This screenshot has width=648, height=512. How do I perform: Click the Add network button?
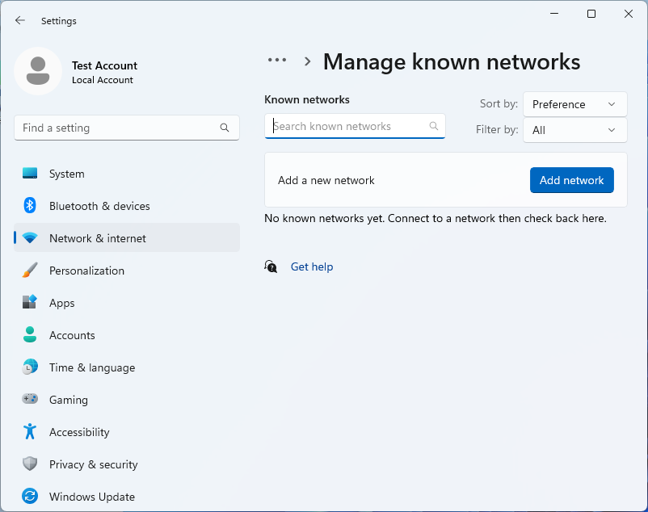571,180
